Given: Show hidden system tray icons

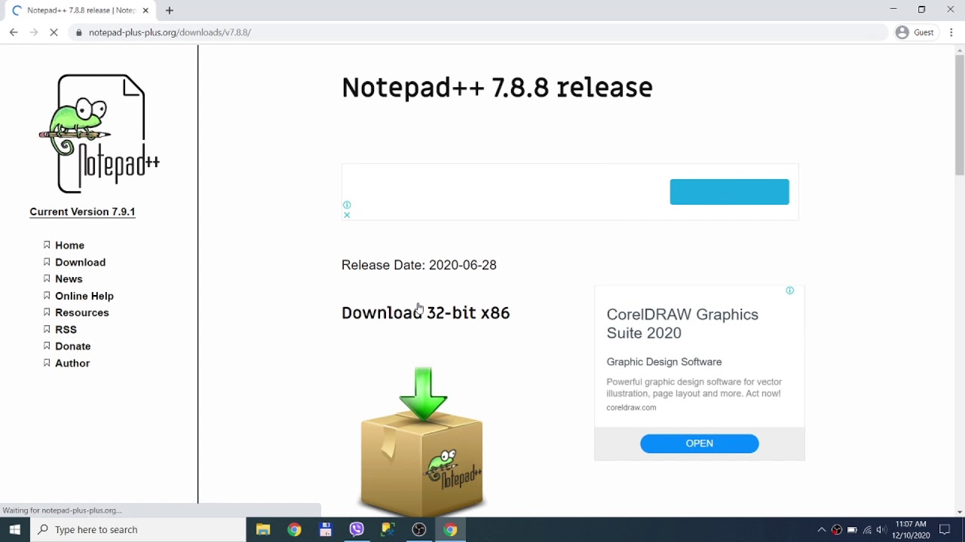Looking at the screenshot, I should coord(821,530).
